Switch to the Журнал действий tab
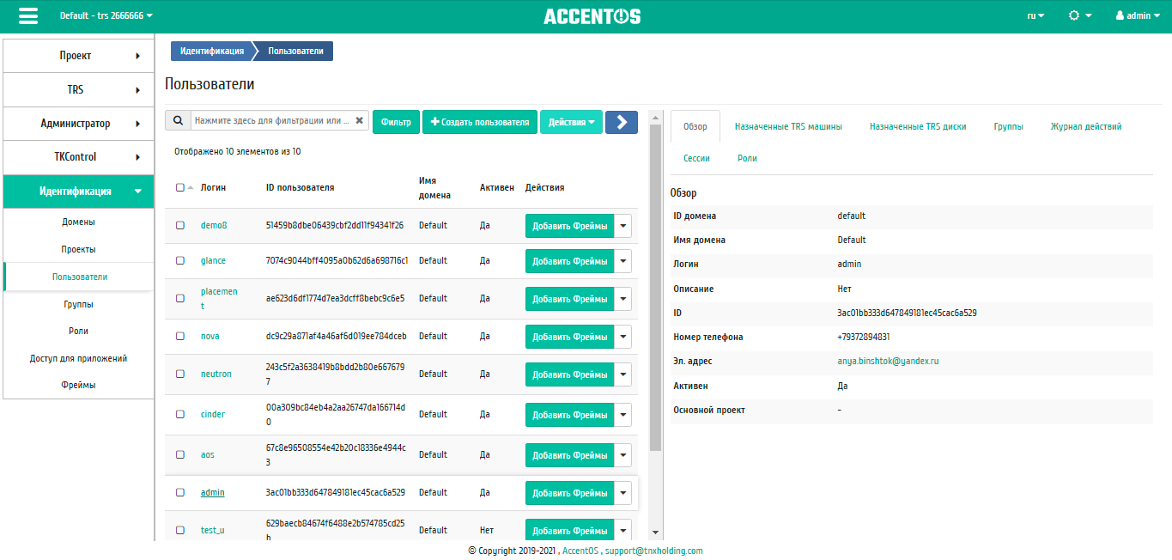Screen dimensions: 1172x560 pos(1085,126)
